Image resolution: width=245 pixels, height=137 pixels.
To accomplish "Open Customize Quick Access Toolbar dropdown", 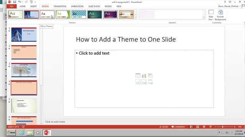I will point(35,2).
